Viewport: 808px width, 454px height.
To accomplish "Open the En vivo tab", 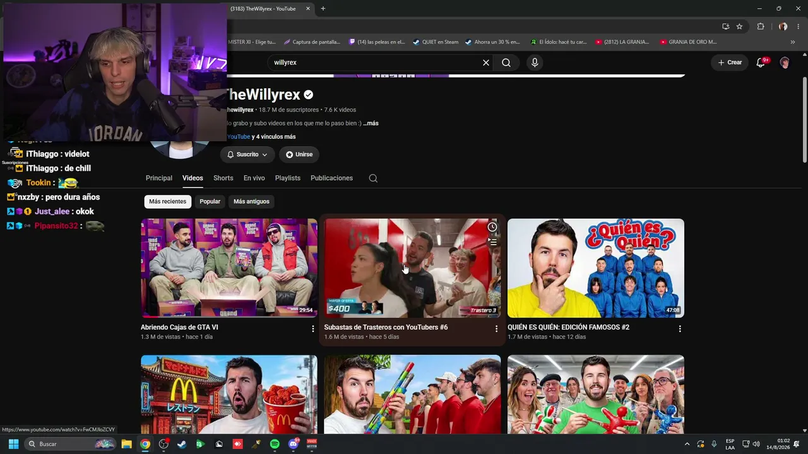I will coord(254,178).
